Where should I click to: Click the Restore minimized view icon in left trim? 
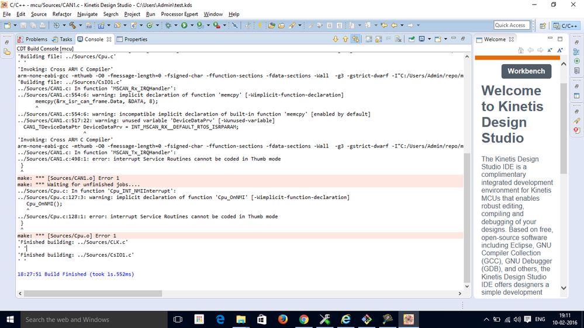pyautogui.click(x=7, y=43)
